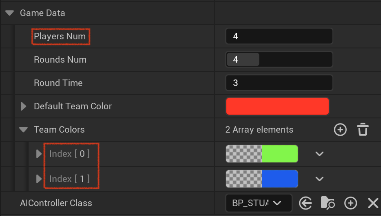The height and width of the screenshot is (216, 381).
Task: Browse to AIController Class asset in Content Browser
Action: [328, 203]
